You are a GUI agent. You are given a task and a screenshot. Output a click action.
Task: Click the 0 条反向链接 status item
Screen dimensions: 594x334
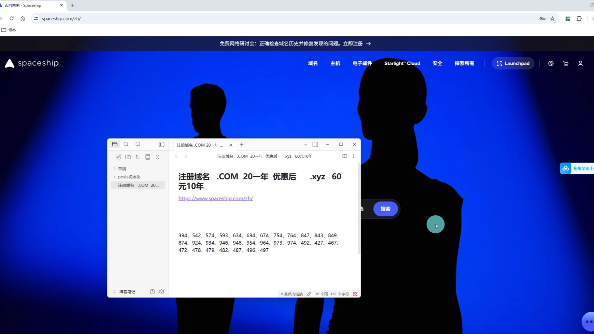click(x=292, y=294)
